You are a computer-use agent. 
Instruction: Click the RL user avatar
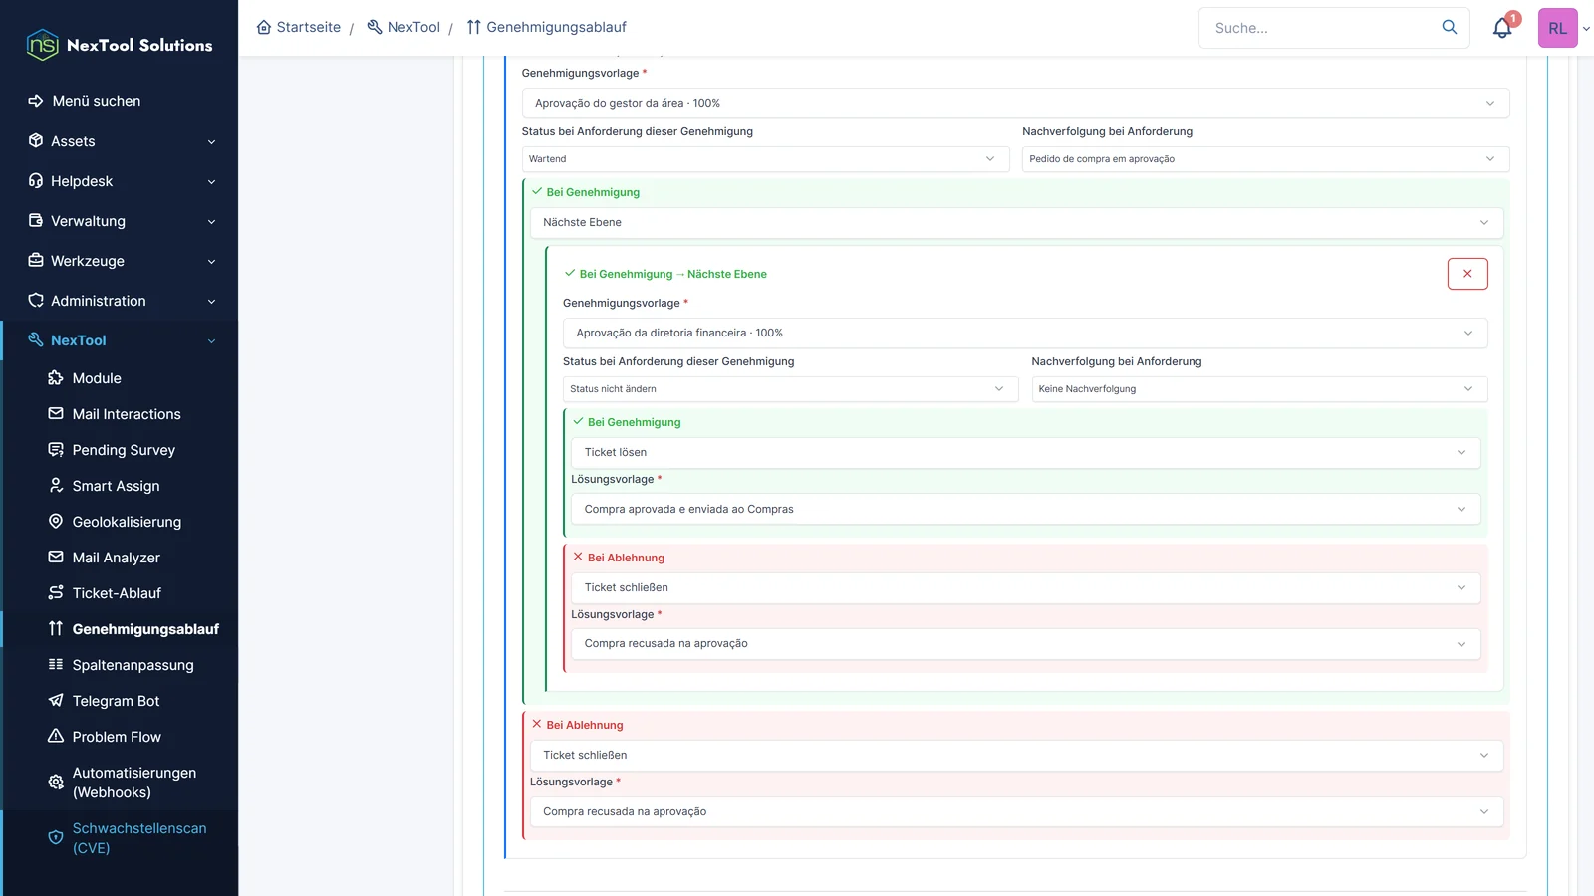(x=1557, y=28)
